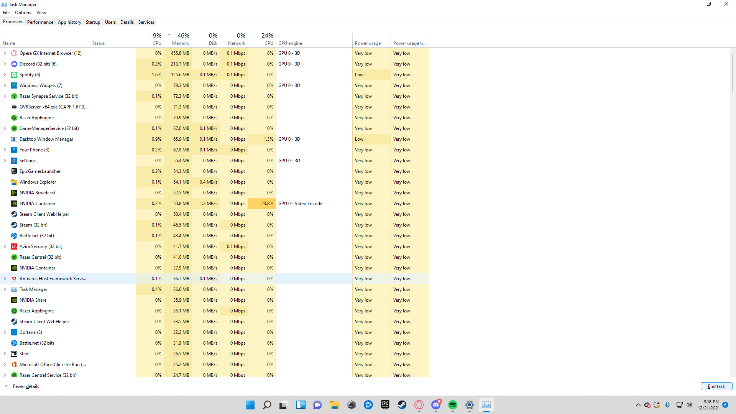Open the File menu
The width and height of the screenshot is (736, 414).
click(6, 13)
